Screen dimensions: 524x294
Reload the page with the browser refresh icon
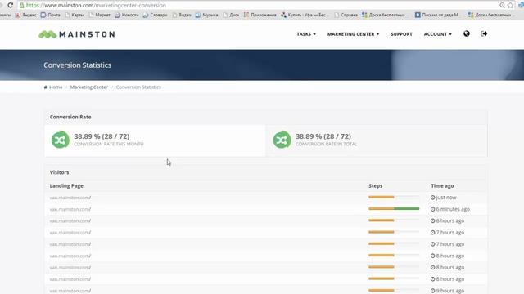coord(11,5)
